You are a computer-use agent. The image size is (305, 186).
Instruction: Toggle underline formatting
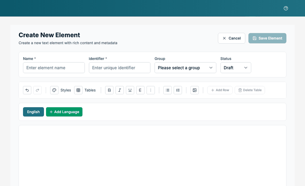pos(130,90)
